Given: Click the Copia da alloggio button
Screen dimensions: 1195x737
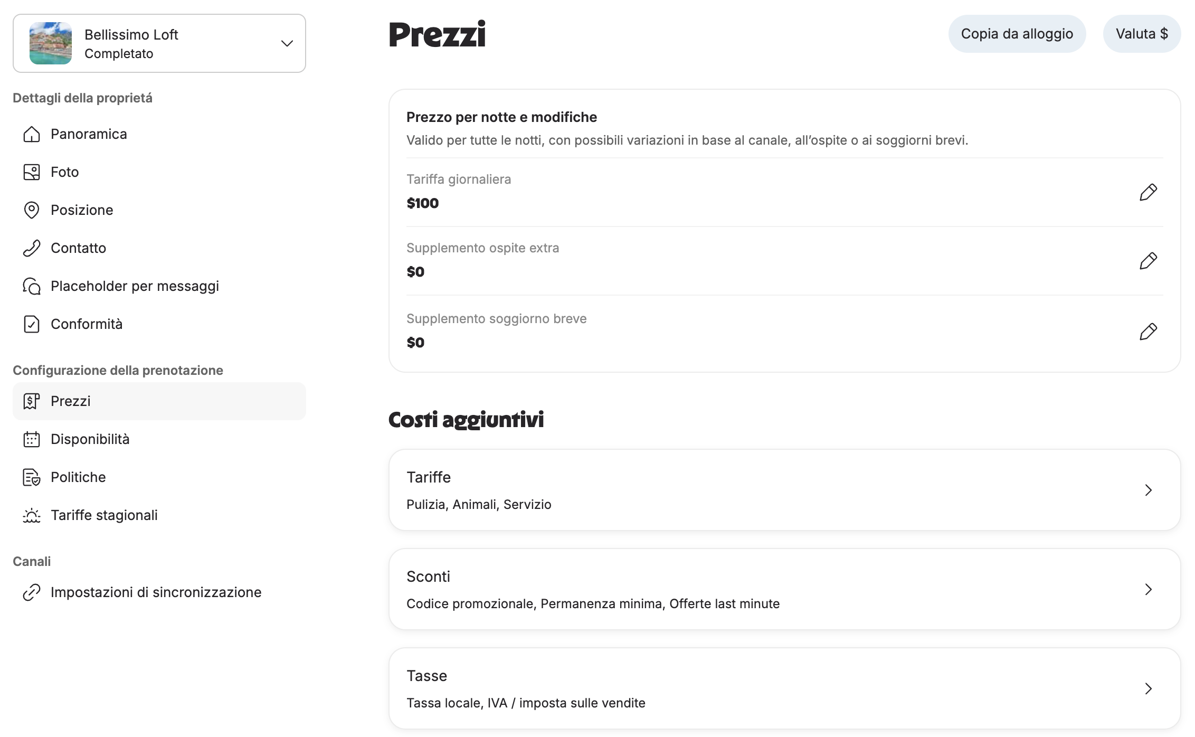Looking at the screenshot, I should point(1017,34).
